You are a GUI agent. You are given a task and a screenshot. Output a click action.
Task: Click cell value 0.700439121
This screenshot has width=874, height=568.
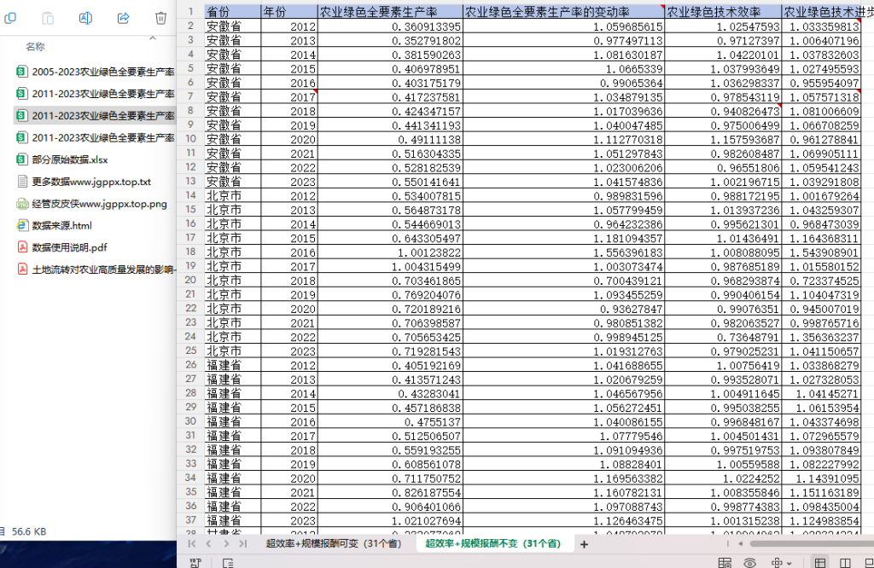click(564, 281)
